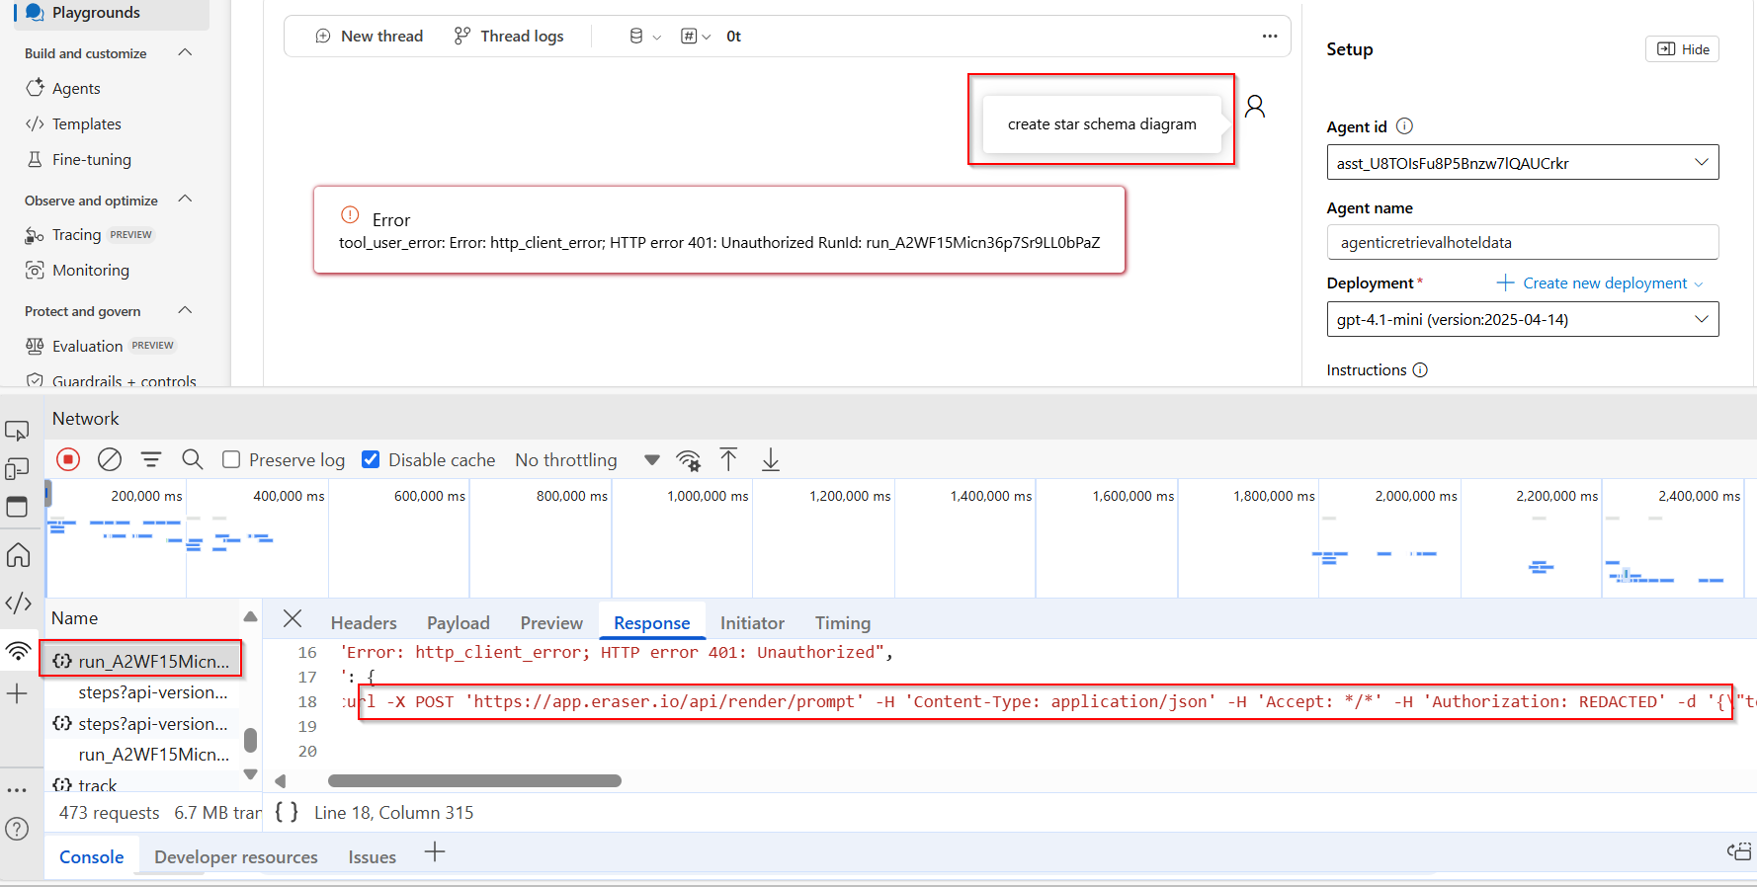Collapse Build and customize section
1757x887 pixels.
(x=185, y=52)
